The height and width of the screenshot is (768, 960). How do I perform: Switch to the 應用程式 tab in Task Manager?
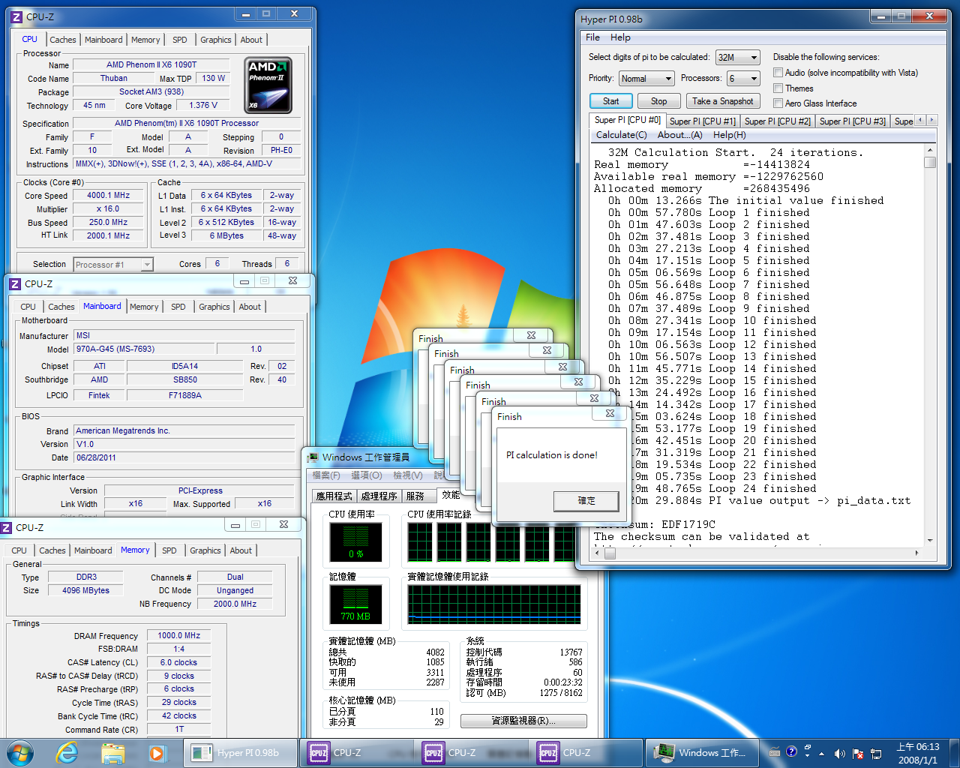coord(334,496)
